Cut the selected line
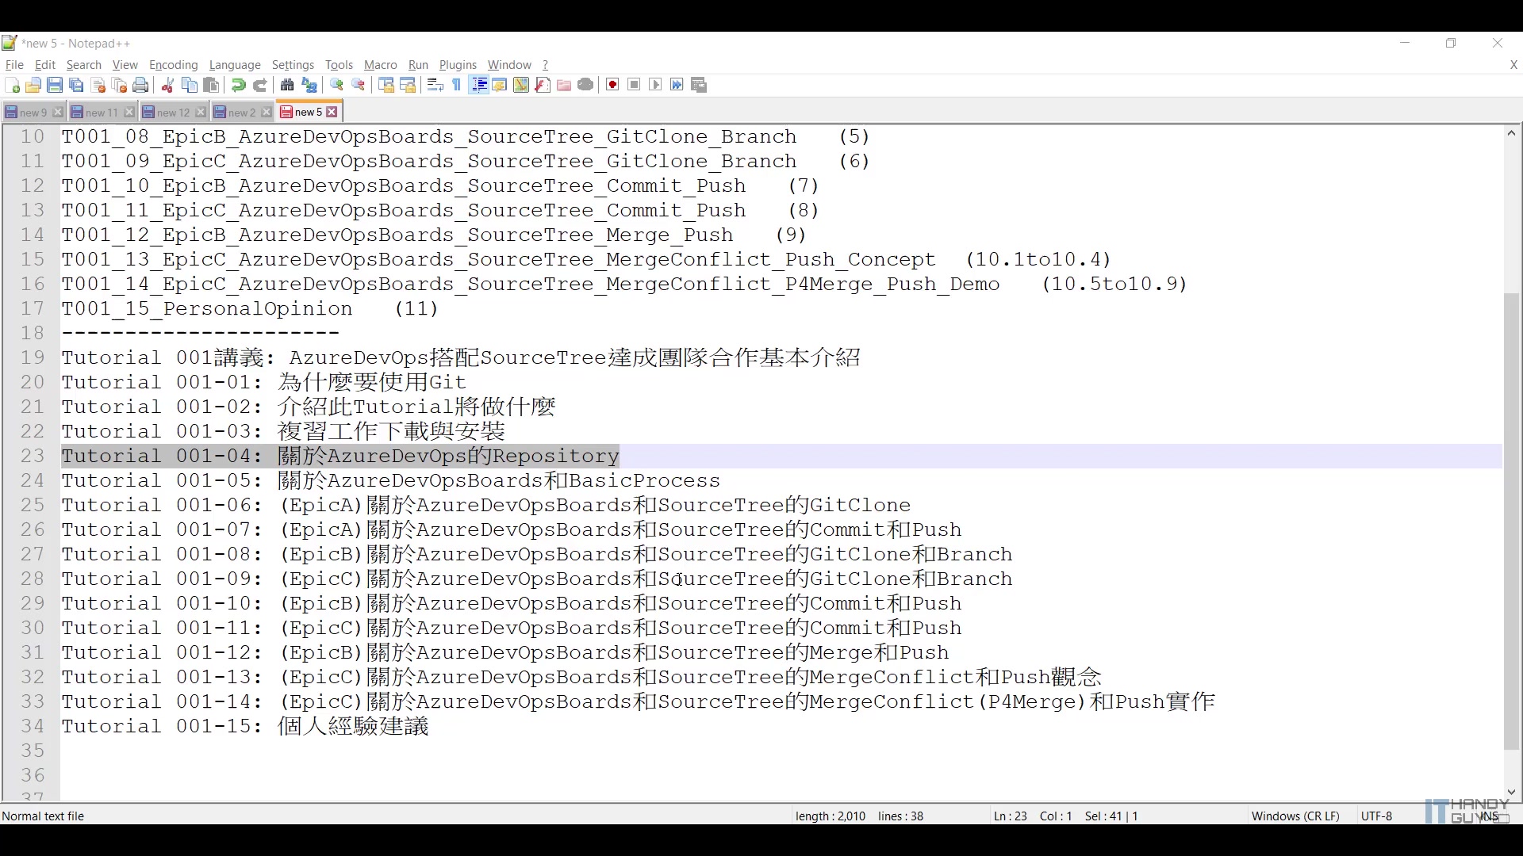1523x856 pixels. tap(167, 85)
